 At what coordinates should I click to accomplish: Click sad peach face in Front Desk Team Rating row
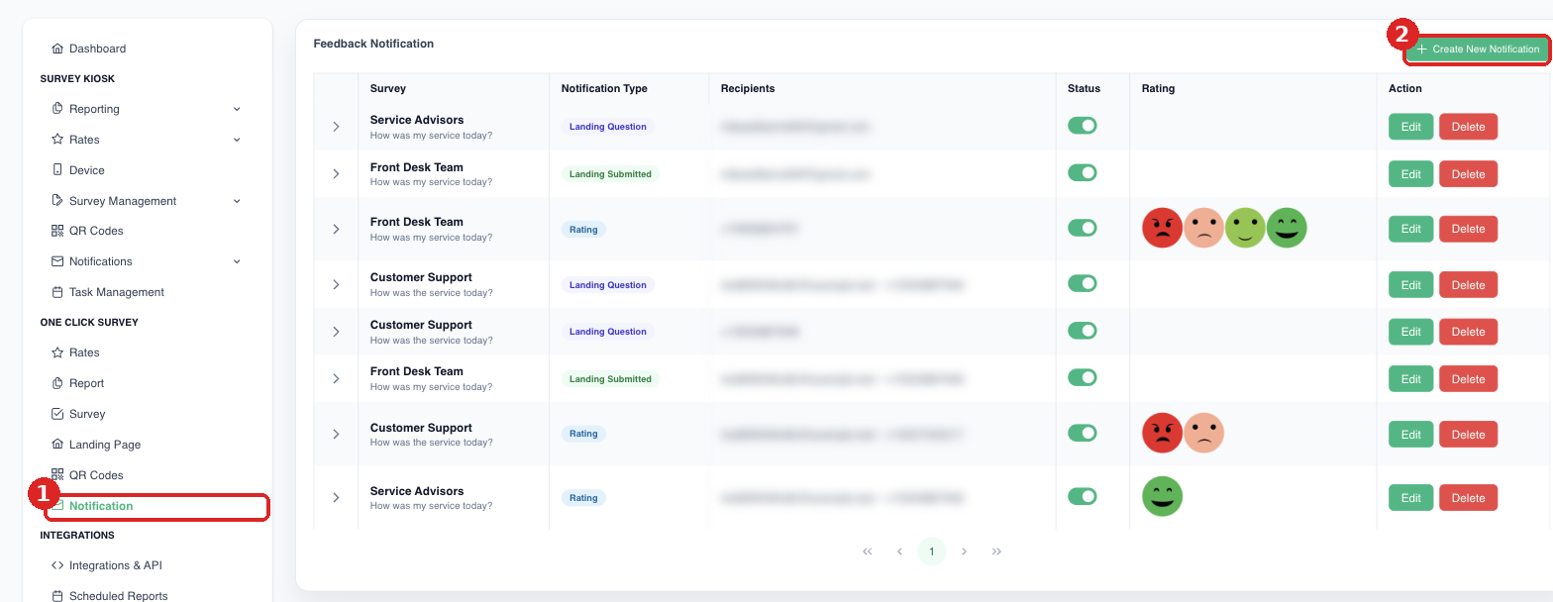click(x=1204, y=228)
